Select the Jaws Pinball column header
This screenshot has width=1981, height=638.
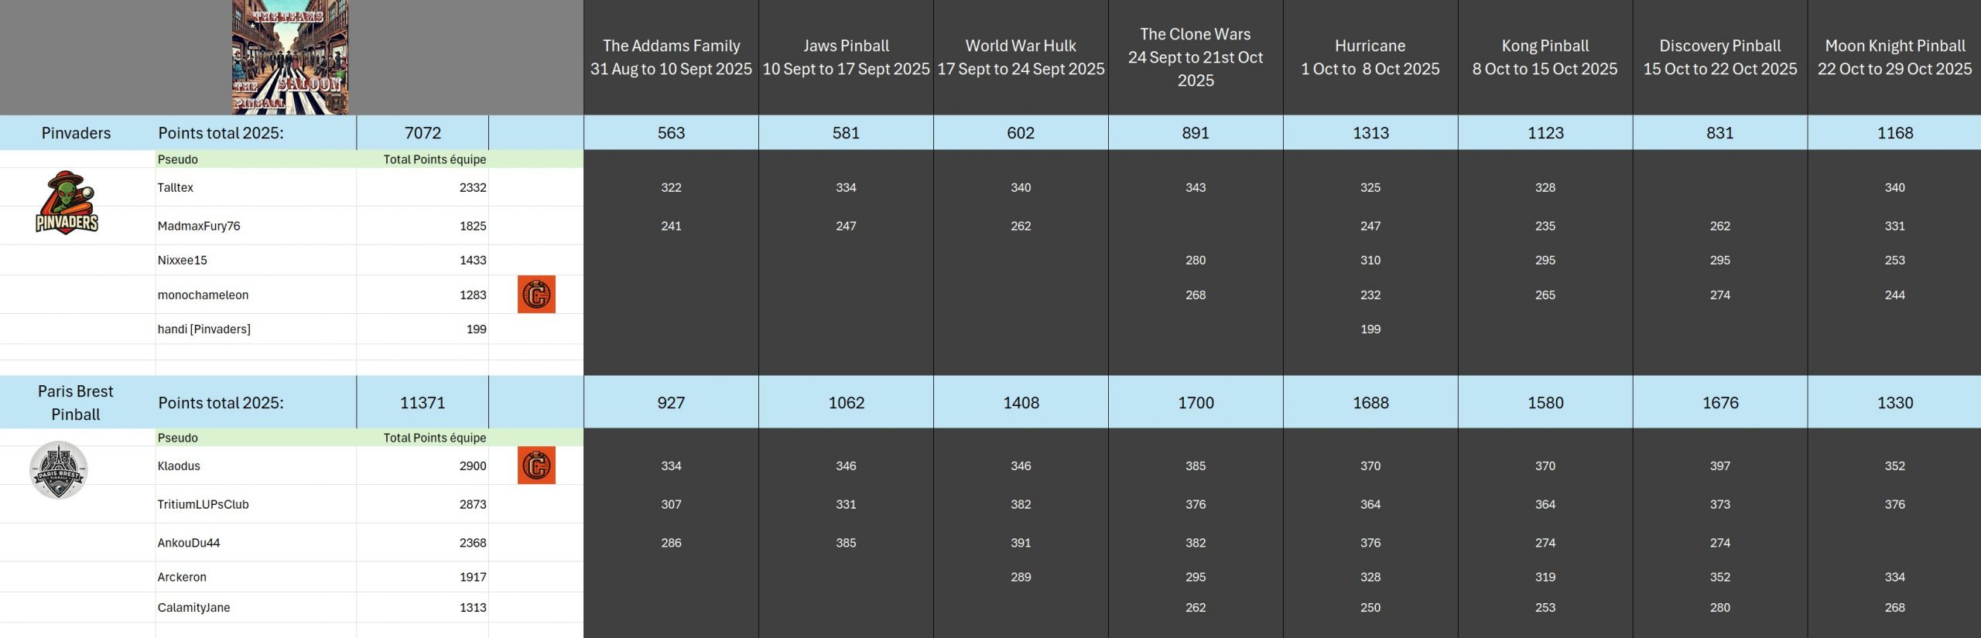[x=846, y=57]
